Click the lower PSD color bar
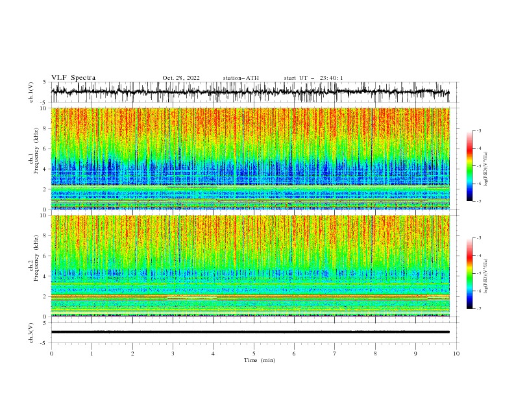 point(469,273)
